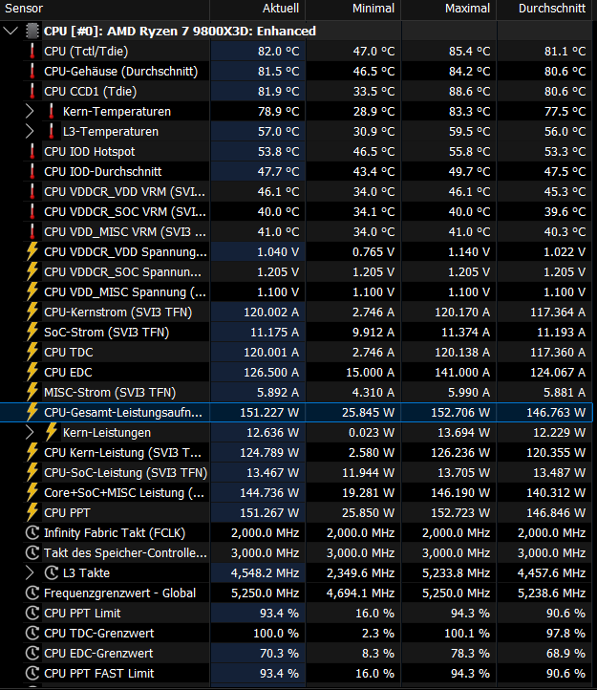Click the lightning icon of CPU Kern-Leistung (SVI3 T...)
This screenshot has height=690, width=597.
pyautogui.click(x=32, y=452)
